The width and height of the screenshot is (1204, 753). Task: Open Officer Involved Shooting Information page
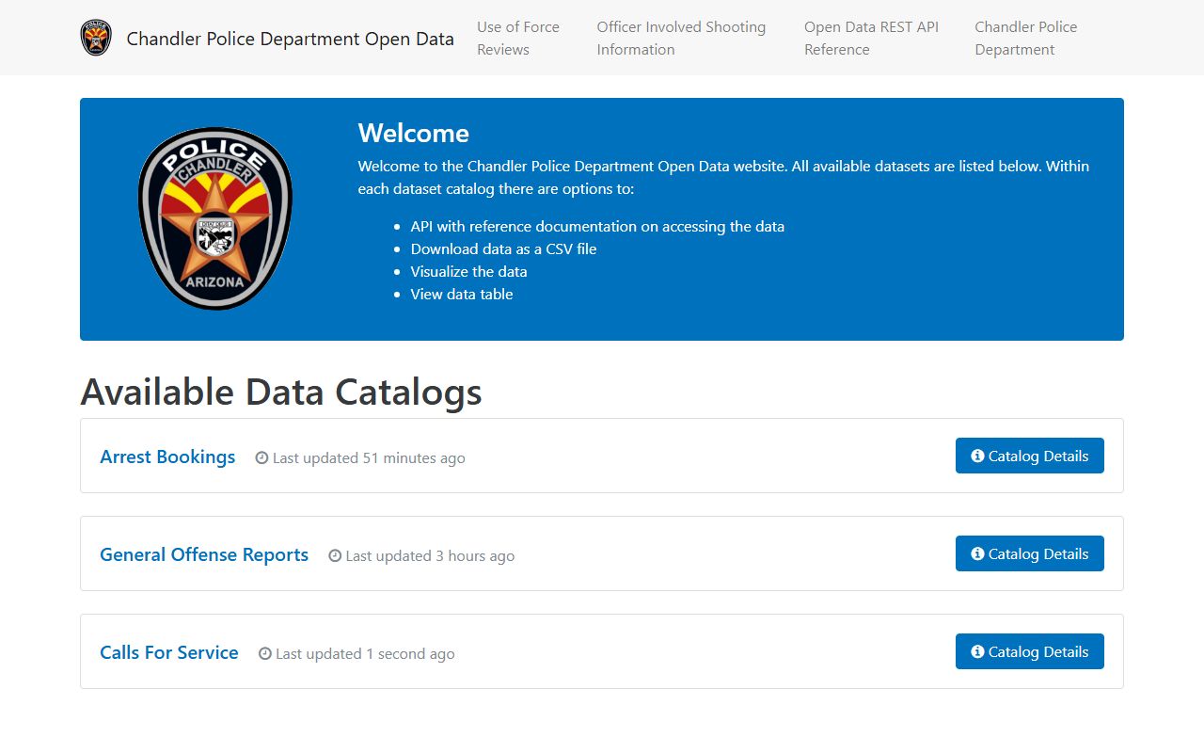click(x=681, y=38)
